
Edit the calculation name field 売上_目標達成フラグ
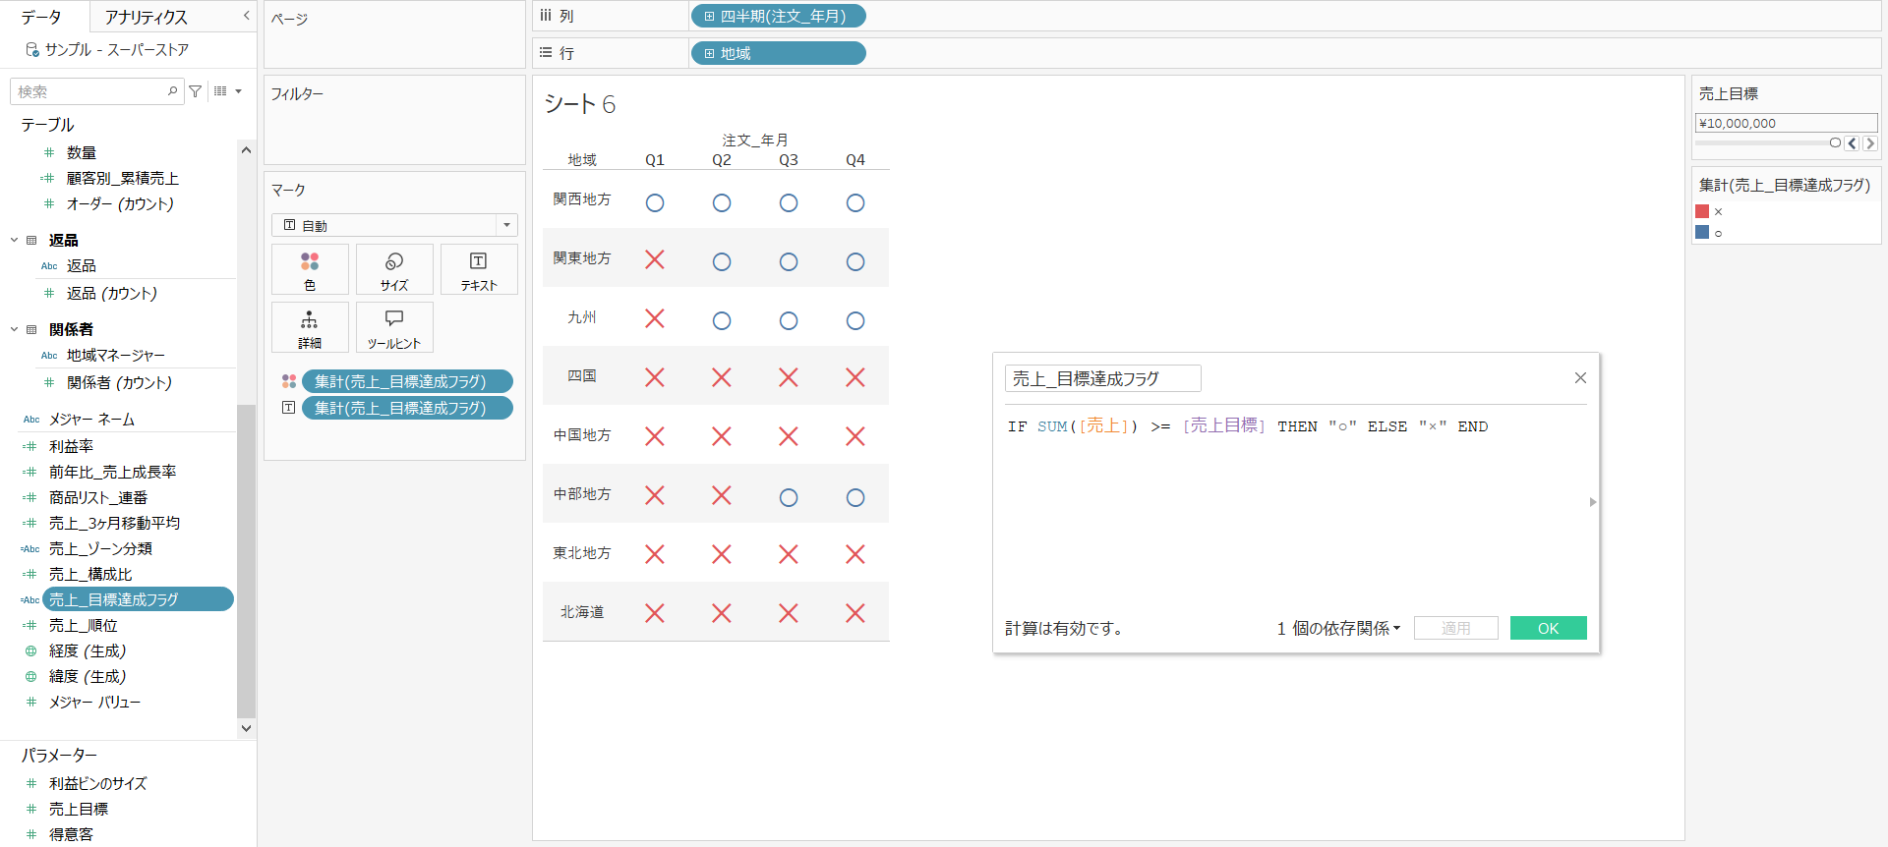[x=1103, y=378]
